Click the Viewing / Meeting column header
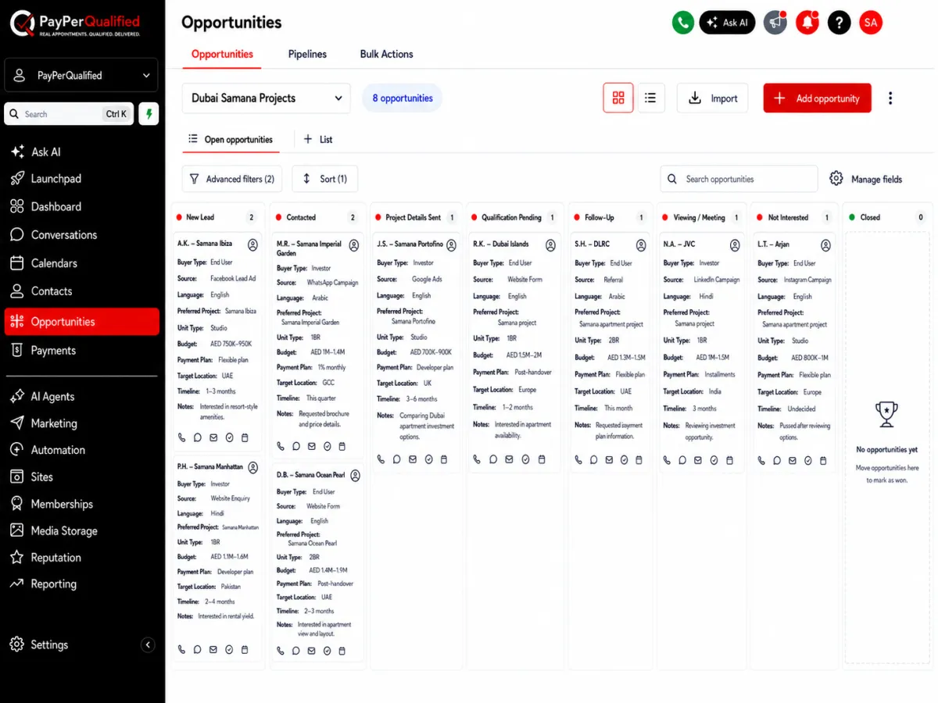 [x=699, y=217]
